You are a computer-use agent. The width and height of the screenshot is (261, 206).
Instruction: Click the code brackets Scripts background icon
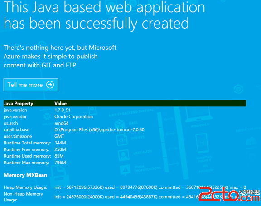[x=122, y=140]
